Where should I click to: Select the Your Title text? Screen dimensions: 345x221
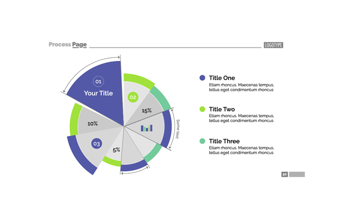[x=98, y=93]
